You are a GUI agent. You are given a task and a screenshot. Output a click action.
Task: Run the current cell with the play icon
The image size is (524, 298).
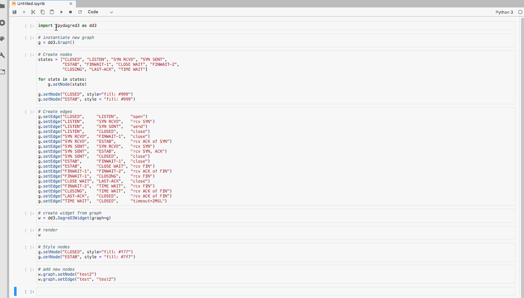pos(61,12)
